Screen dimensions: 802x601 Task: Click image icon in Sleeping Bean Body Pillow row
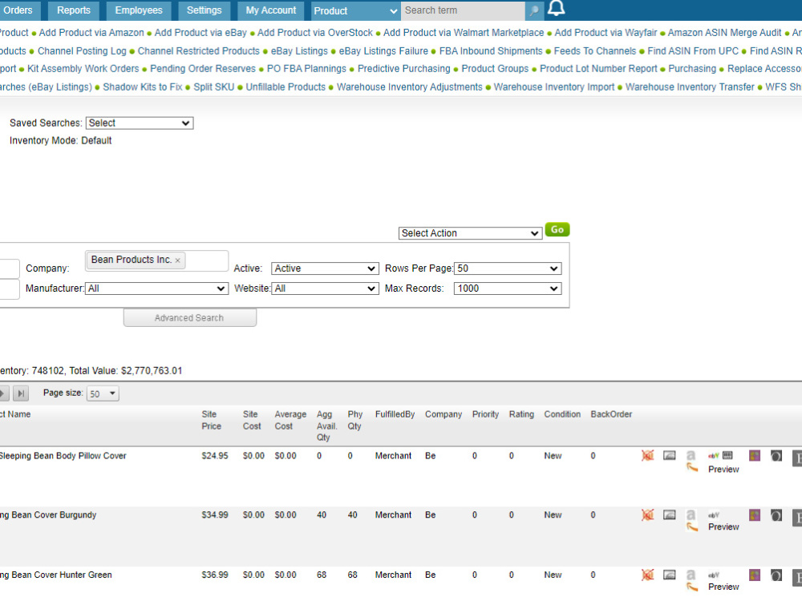coord(669,455)
